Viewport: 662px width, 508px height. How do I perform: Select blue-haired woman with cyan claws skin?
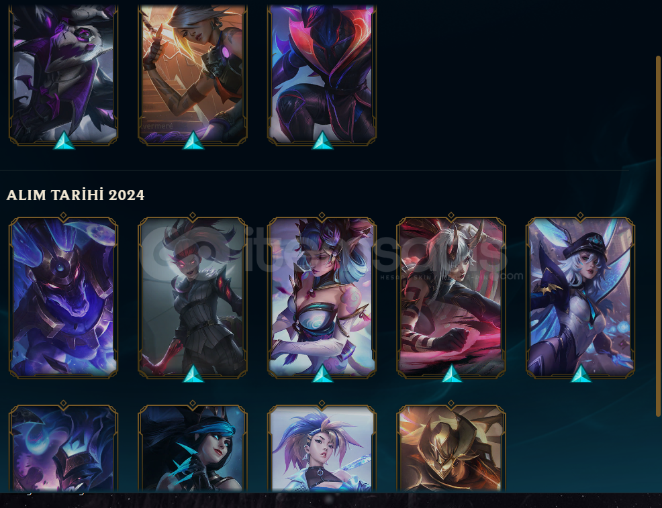193,448
